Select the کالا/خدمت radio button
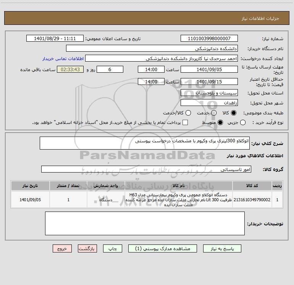Viewport: 294px width, 285px height. point(188,113)
